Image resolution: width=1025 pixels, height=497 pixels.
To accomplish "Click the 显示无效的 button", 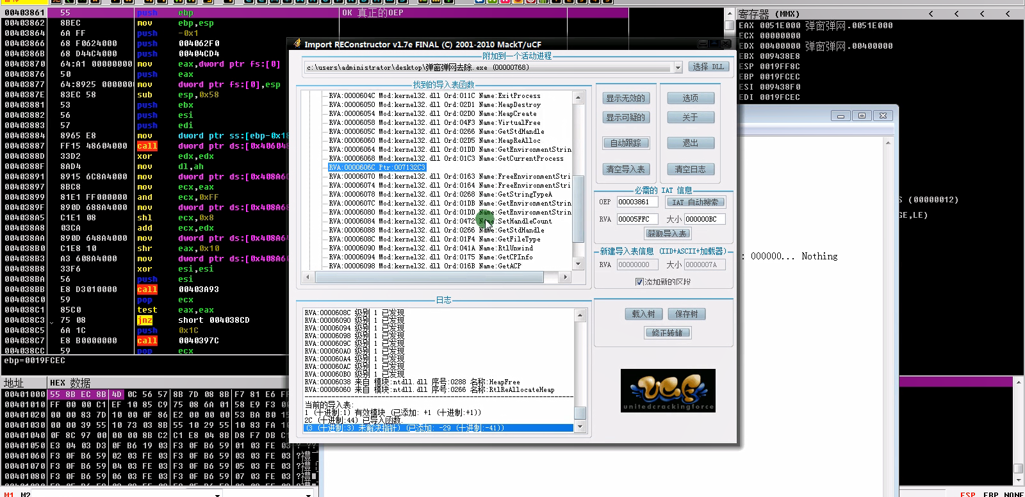I will pos(626,98).
